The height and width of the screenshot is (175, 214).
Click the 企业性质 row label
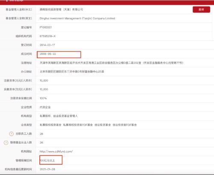click(x=27, y=107)
